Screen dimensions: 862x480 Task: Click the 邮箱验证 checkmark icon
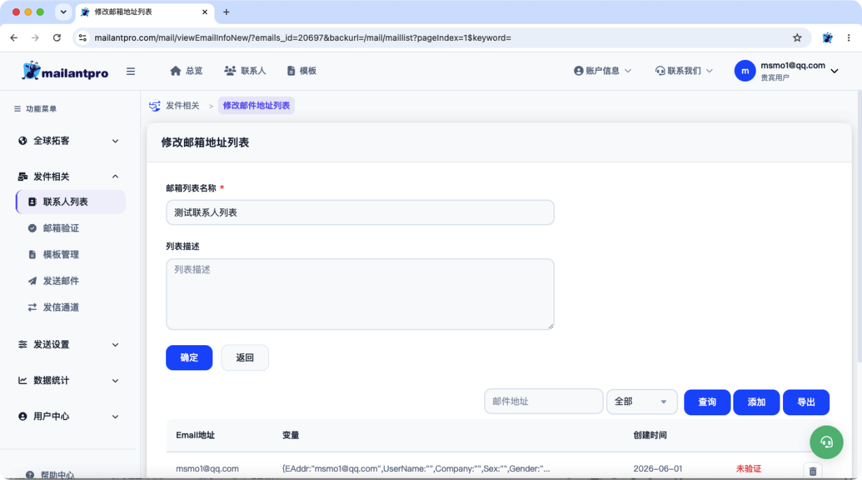pyautogui.click(x=32, y=228)
